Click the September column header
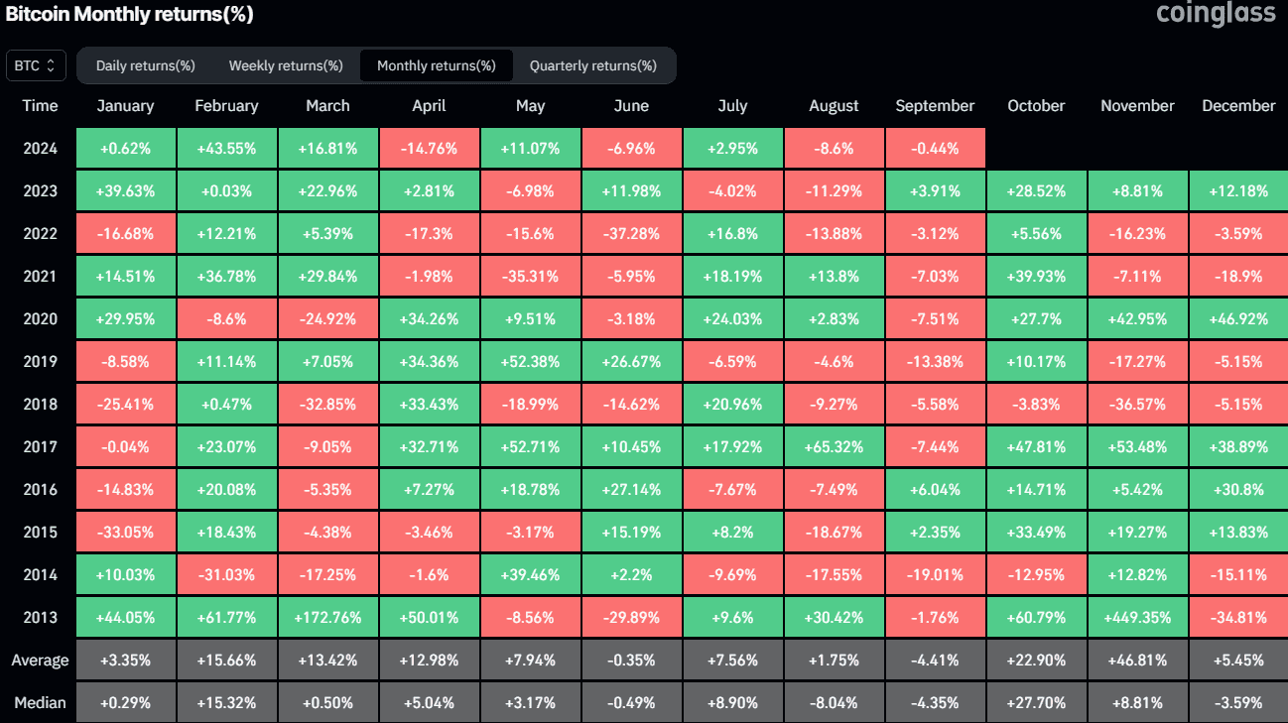Image resolution: width=1288 pixels, height=723 pixels. point(935,105)
